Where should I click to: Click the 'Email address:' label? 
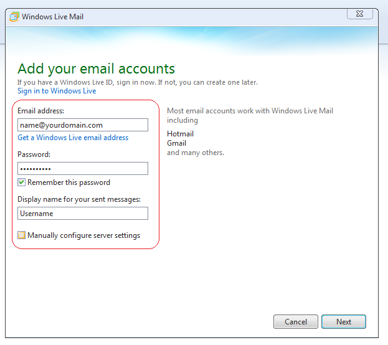[x=41, y=111]
